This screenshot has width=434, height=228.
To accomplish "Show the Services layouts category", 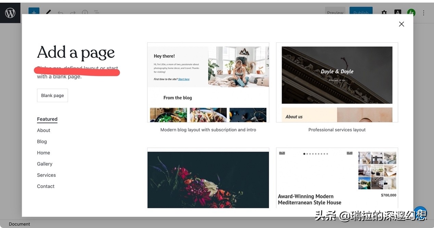I will pyautogui.click(x=46, y=175).
